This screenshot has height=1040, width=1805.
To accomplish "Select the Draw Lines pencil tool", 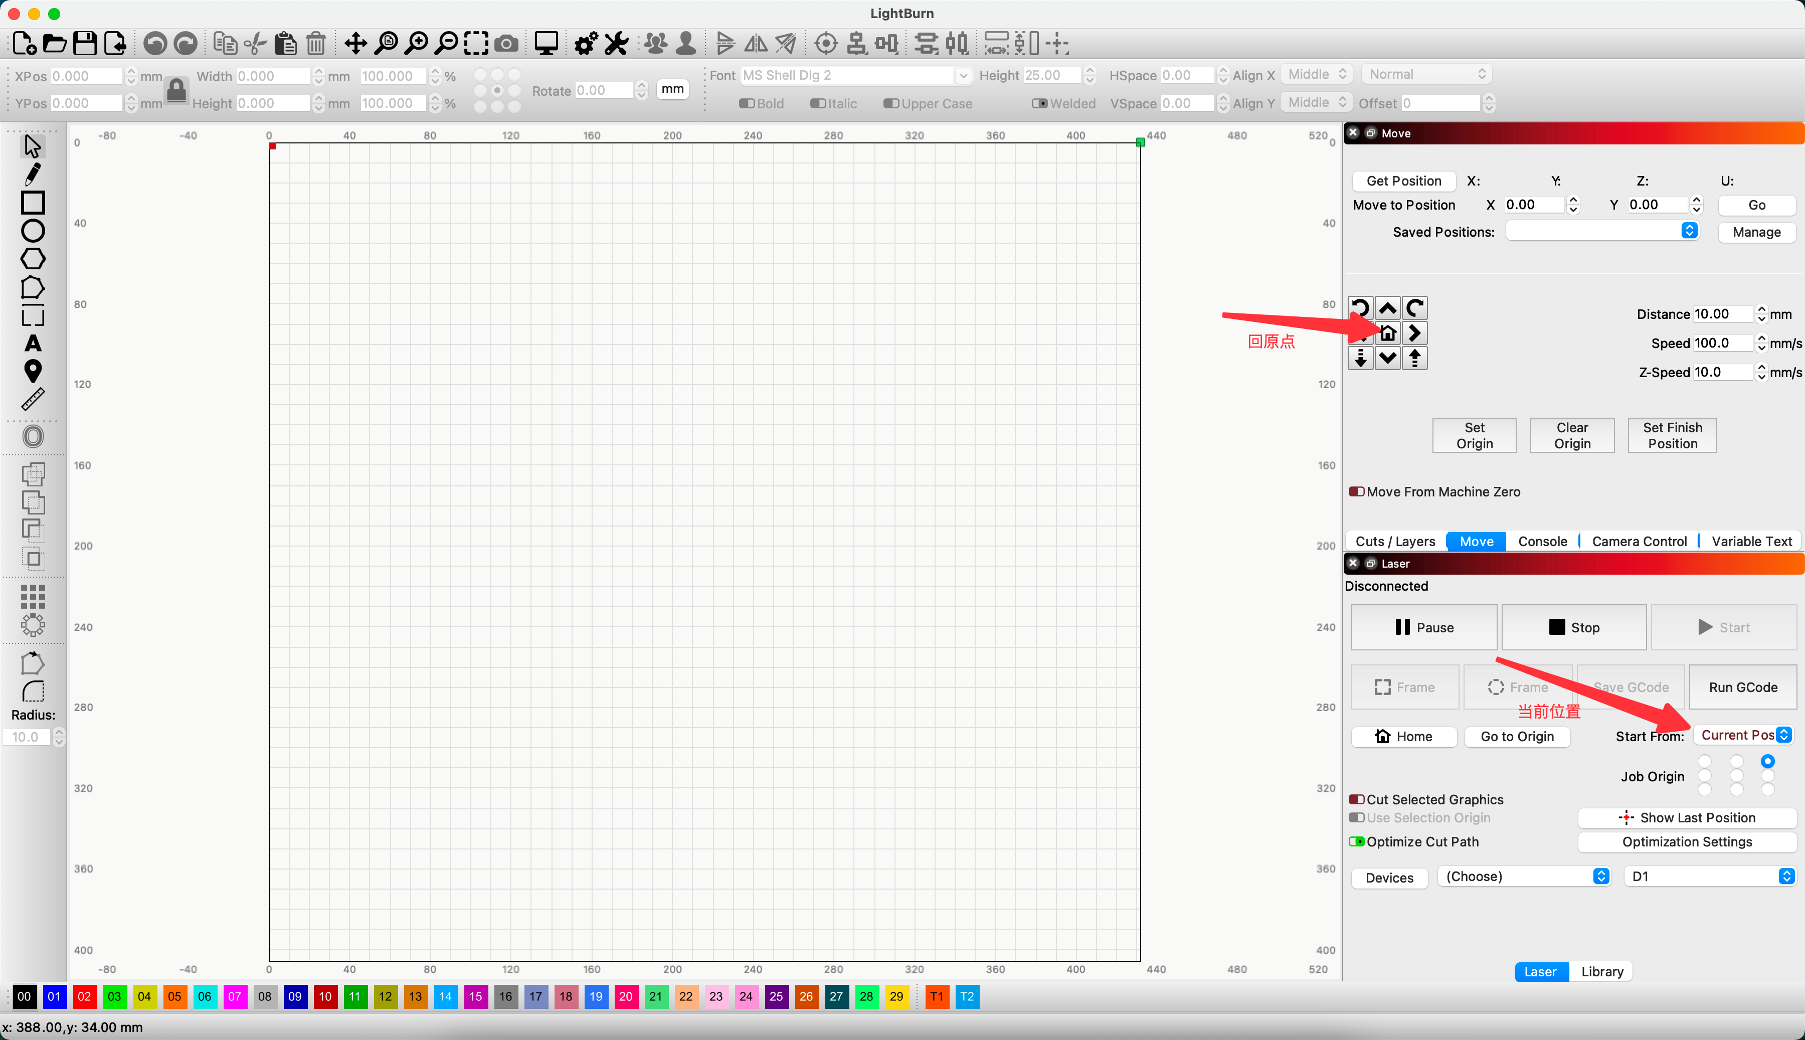I will tap(32, 175).
